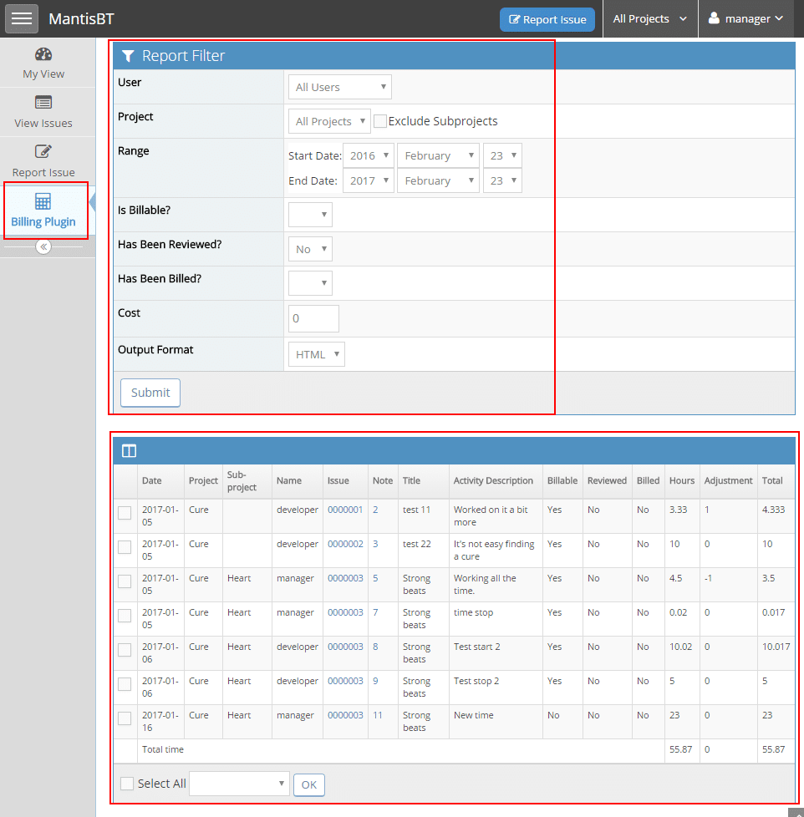Open the Output Format HTML dropdown

(317, 354)
